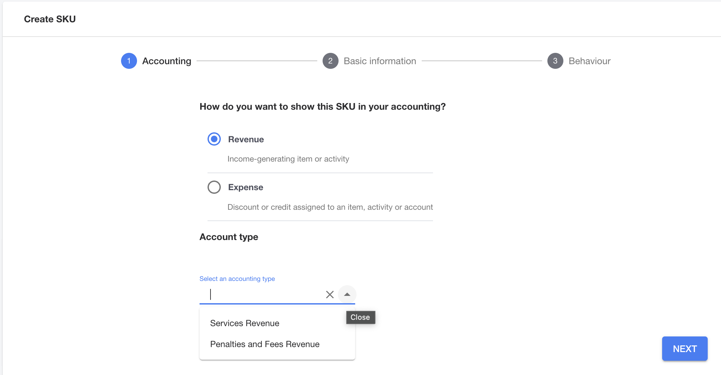Click the Account type heading
721x375 pixels.
click(x=229, y=237)
